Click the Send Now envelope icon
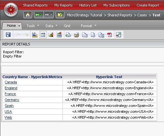This screenshot has height=136, width=164. pyautogui.click(x=85, y=35)
